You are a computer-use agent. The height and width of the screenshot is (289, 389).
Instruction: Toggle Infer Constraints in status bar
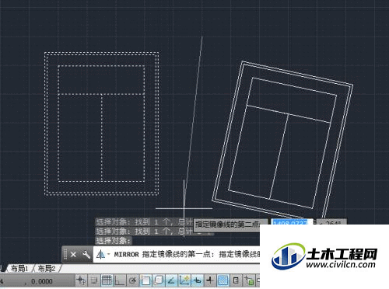coord(81,280)
